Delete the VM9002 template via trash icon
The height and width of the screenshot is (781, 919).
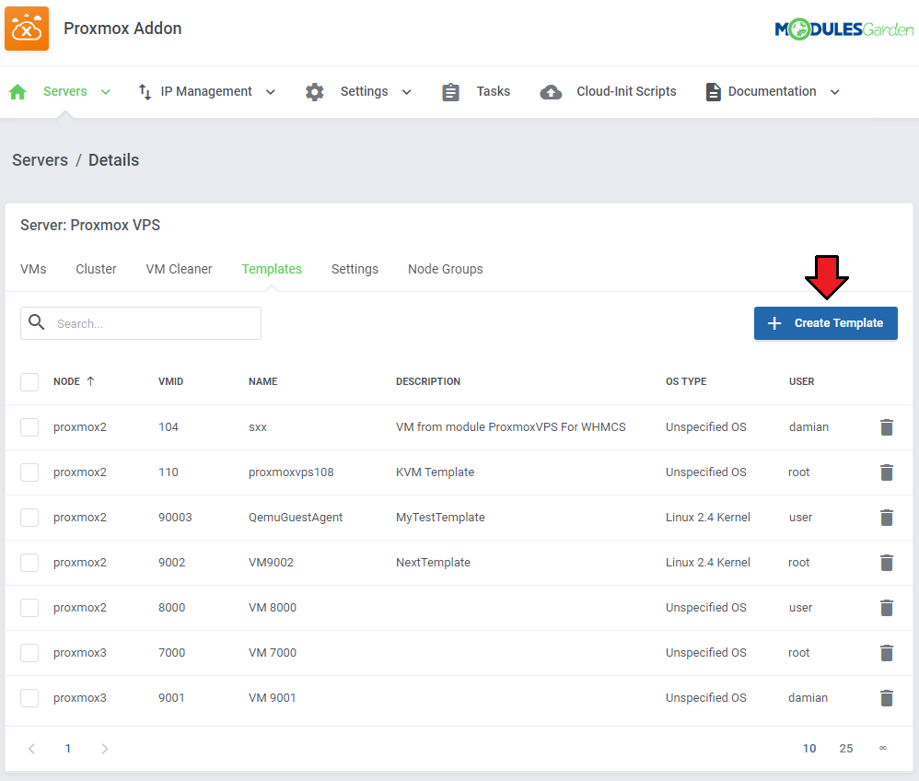[x=887, y=563]
